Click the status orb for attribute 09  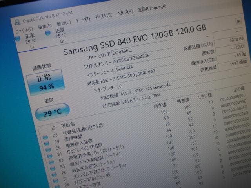pyautogui.click(x=47, y=143)
